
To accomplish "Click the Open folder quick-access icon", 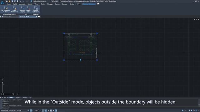I will pyautogui.click(x=9, y=1).
